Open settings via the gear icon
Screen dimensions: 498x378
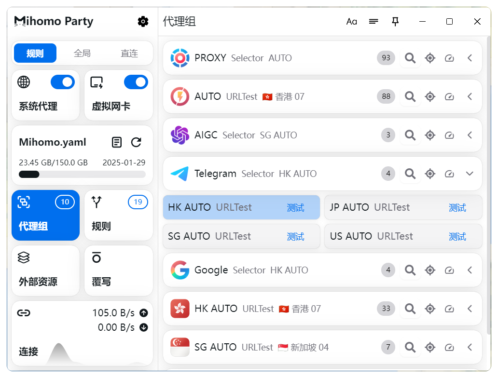point(143,21)
